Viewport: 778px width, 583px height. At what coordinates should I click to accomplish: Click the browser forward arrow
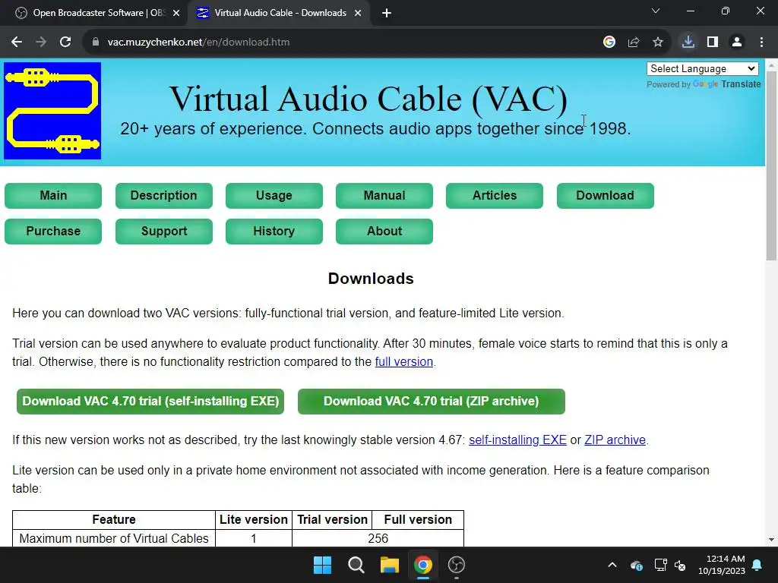click(41, 43)
